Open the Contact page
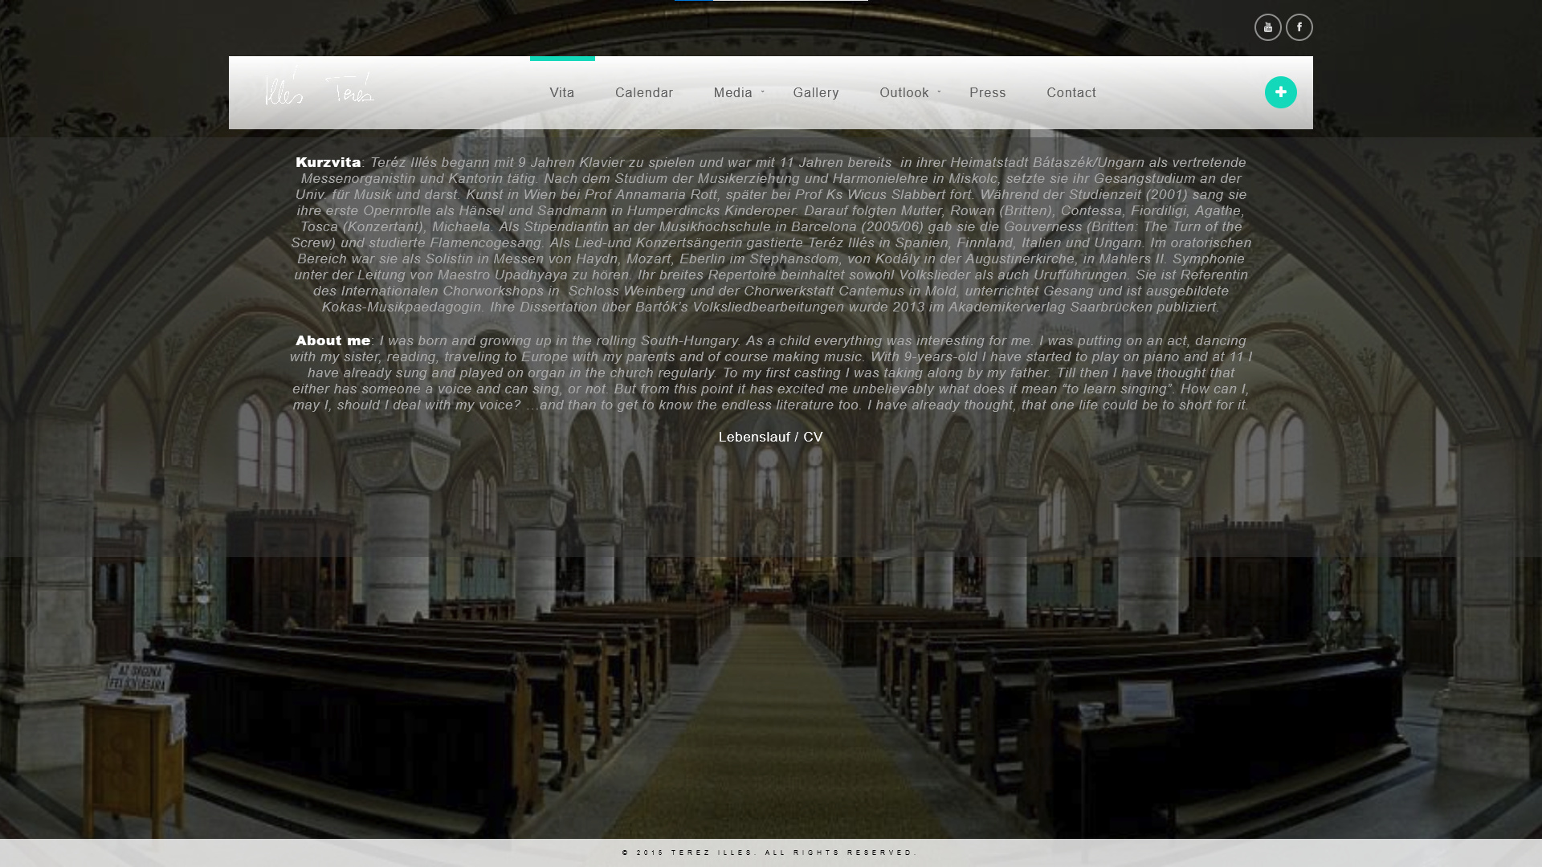Image resolution: width=1542 pixels, height=867 pixels. coord(1071,93)
